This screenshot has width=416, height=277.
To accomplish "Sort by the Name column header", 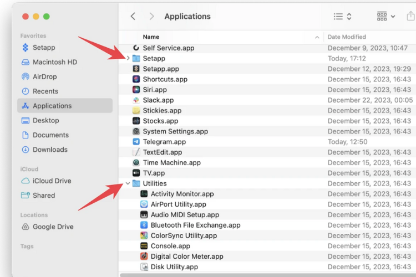I will tap(151, 37).
